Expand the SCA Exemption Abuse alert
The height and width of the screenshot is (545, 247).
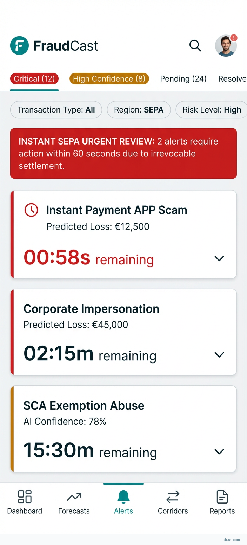tap(219, 451)
